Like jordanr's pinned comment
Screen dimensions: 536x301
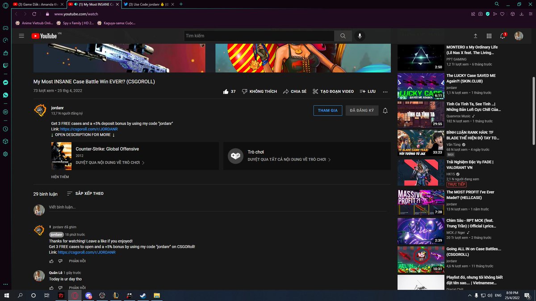click(x=52, y=261)
